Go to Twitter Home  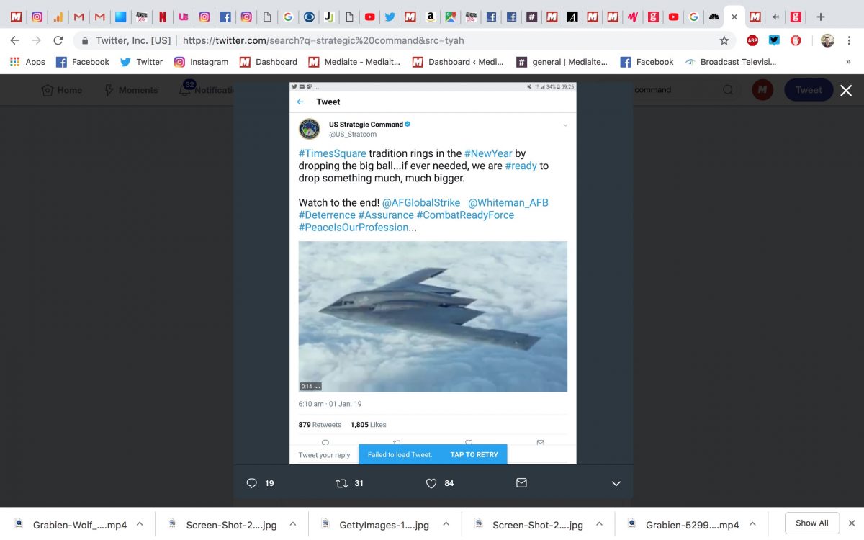click(x=61, y=90)
